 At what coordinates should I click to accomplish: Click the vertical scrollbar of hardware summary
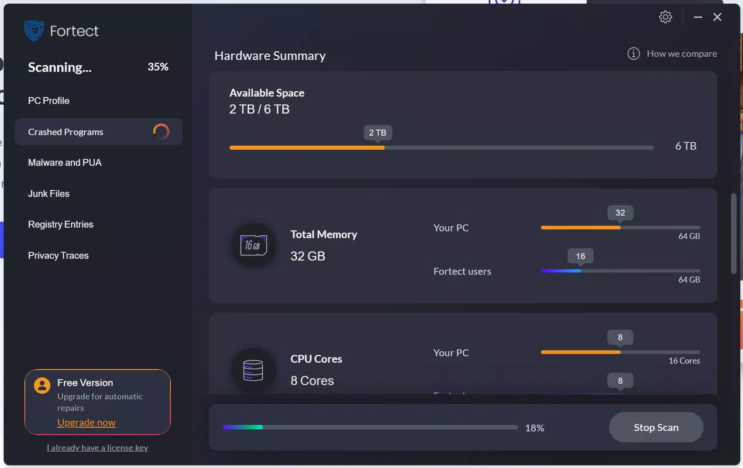click(x=734, y=234)
